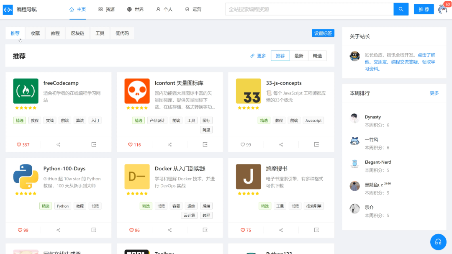Switch to the 区块链 category tab

77,33
